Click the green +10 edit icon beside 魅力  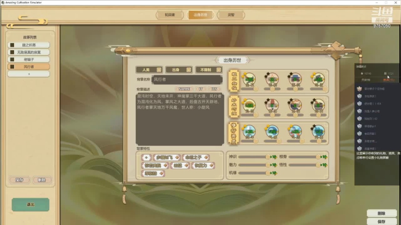pos(274,165)
